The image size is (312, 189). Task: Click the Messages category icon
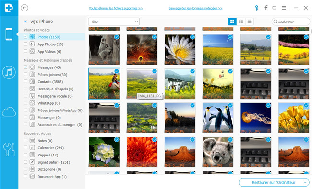(32, 67)
